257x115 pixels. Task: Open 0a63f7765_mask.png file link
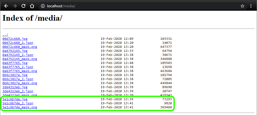coord(20,71)
